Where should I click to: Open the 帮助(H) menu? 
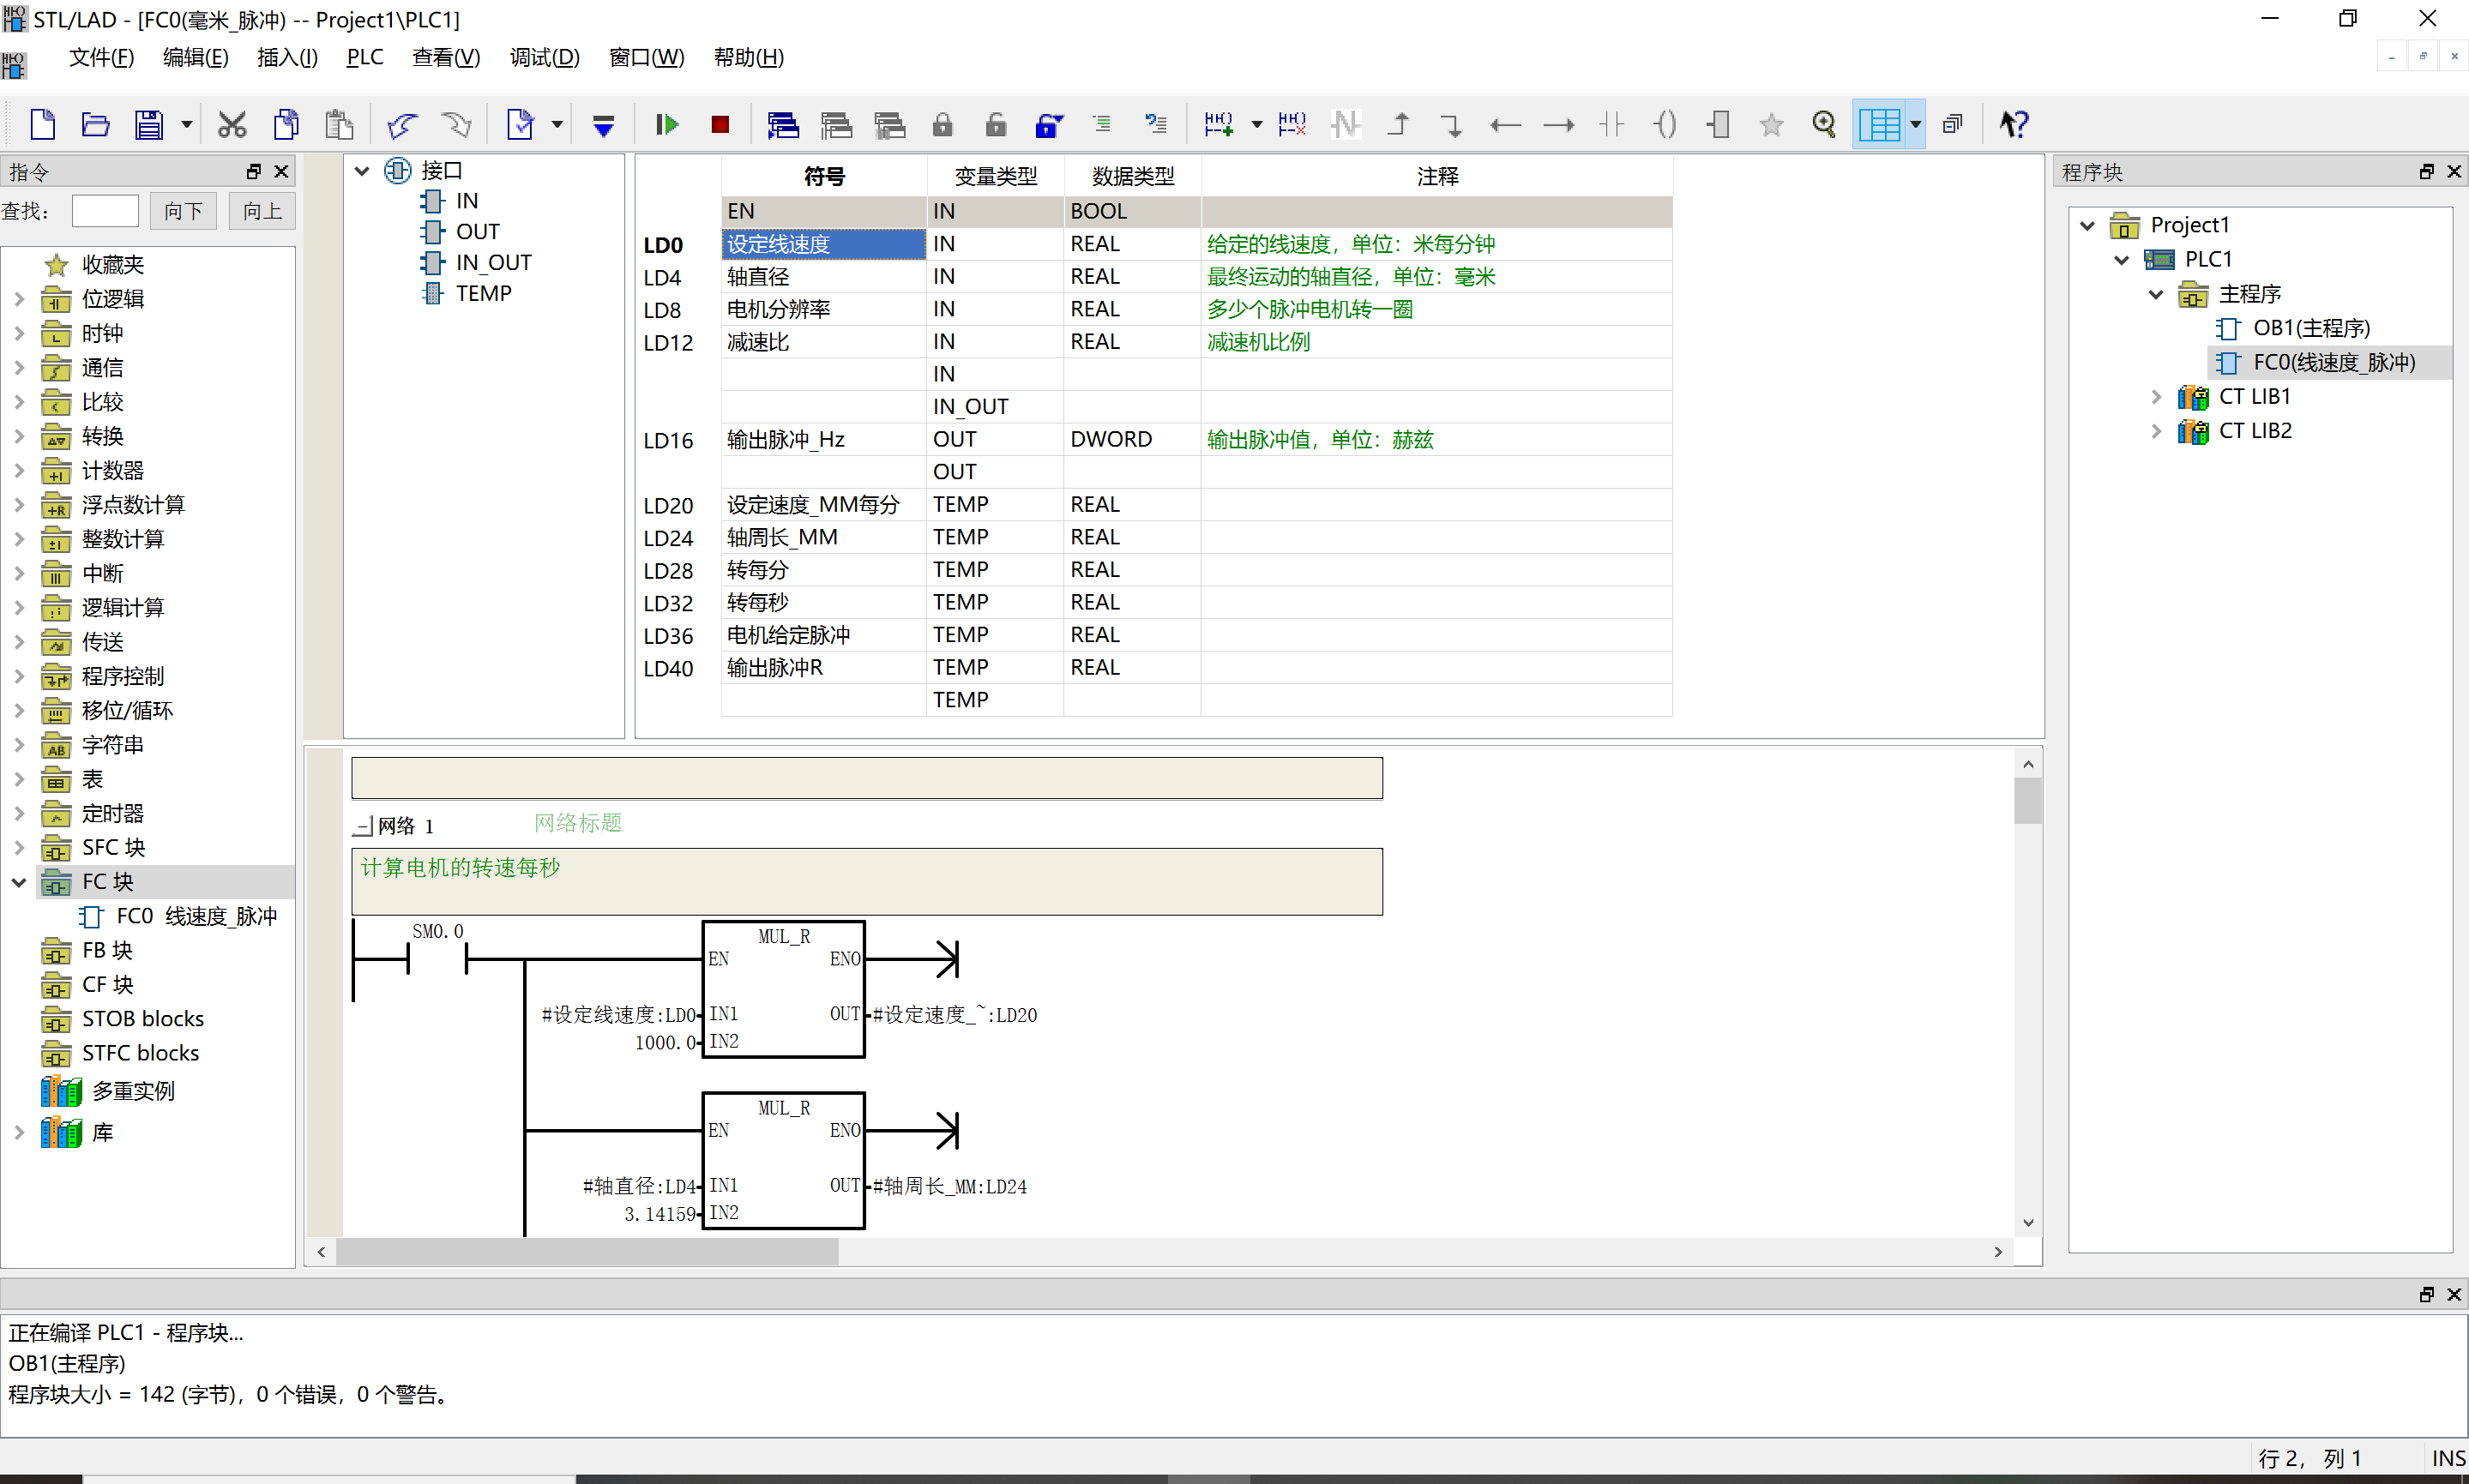click(748, 57)
